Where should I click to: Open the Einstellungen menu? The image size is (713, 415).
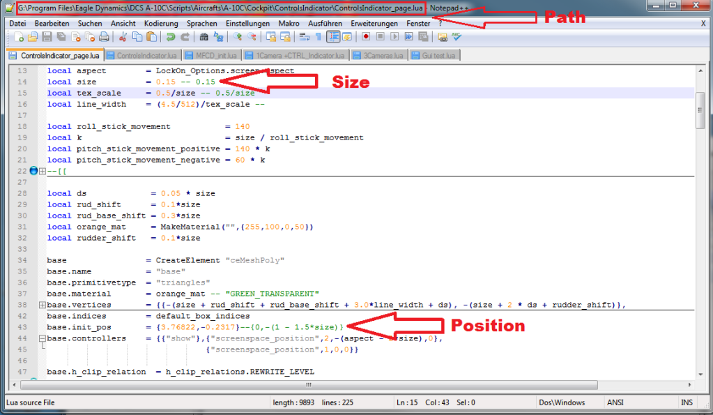coord(247,23)
